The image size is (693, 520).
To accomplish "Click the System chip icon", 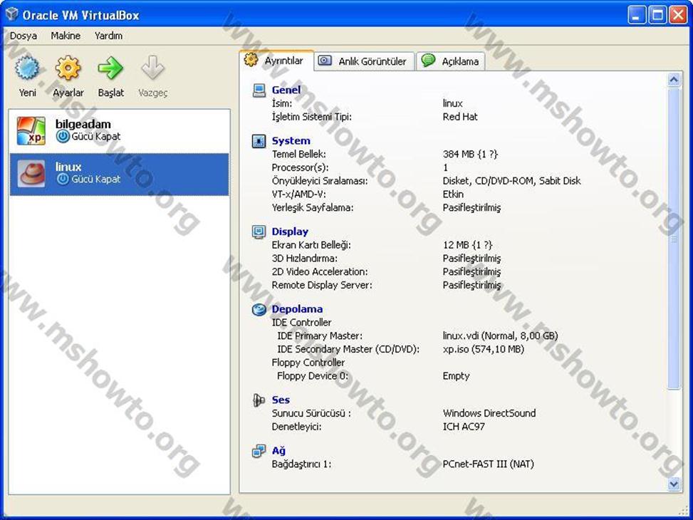I will click(259, 141).
